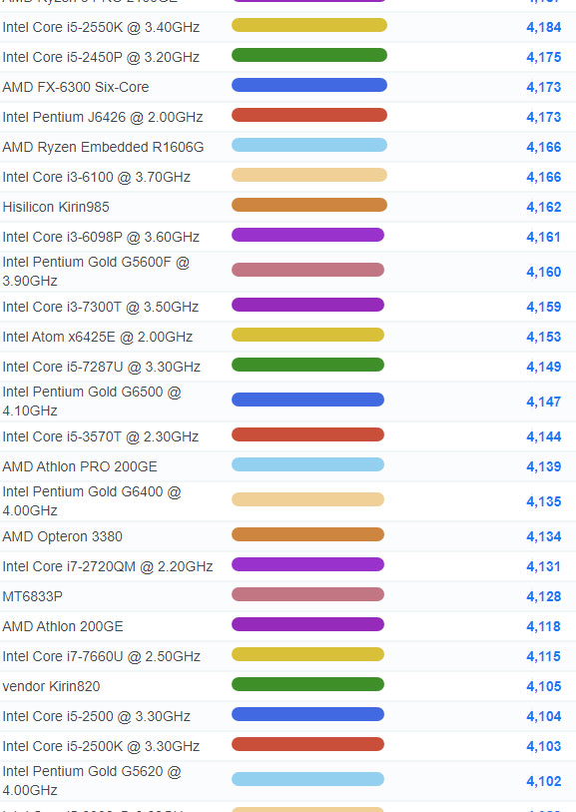Click score 4,144 for i5-3570T
Image resolution: width=576 pixels, height=812 pixels.
(543, 437)
